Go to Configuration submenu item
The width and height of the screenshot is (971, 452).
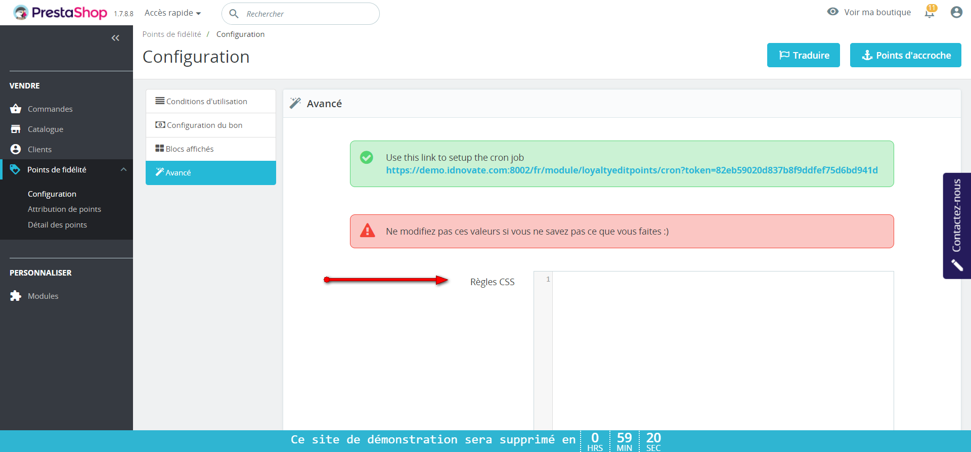(x=52, y=194)
